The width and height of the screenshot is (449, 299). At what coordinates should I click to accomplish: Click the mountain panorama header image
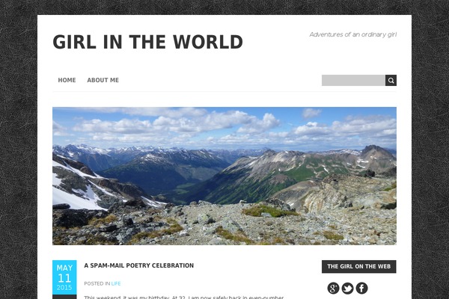[224, 176]
